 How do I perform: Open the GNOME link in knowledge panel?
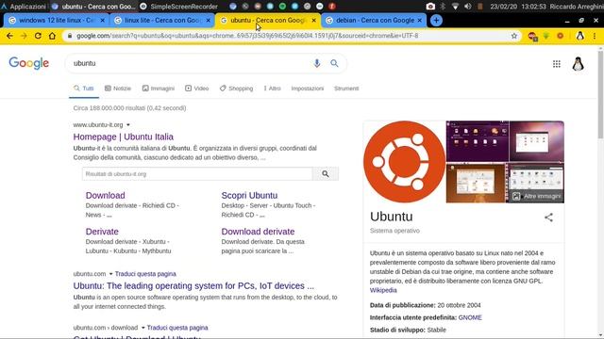[470, 317]
